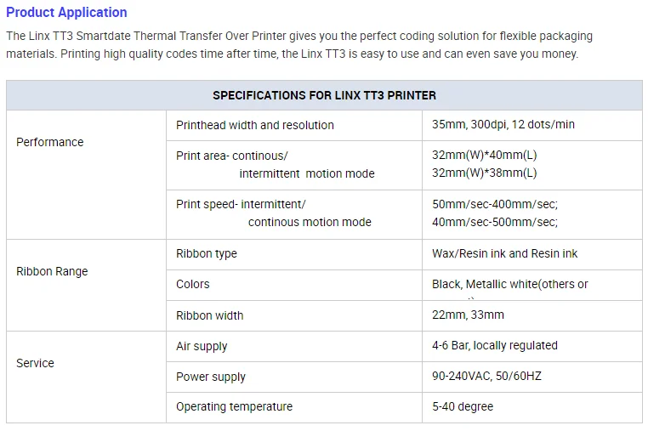Select the Printhead width and resolution label

point(255,125)
